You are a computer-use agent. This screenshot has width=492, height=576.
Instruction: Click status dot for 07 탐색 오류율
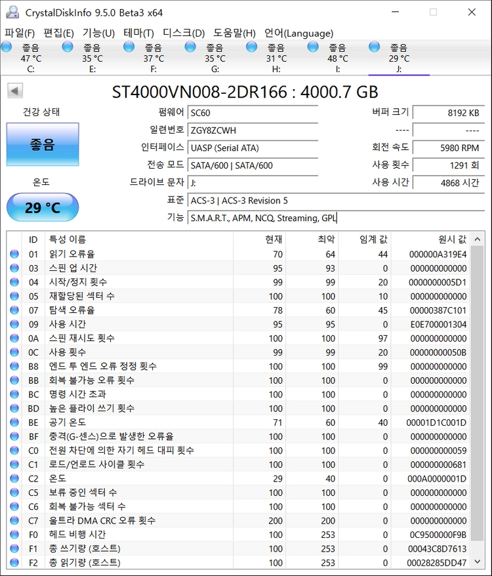click(x=14, y=310)
